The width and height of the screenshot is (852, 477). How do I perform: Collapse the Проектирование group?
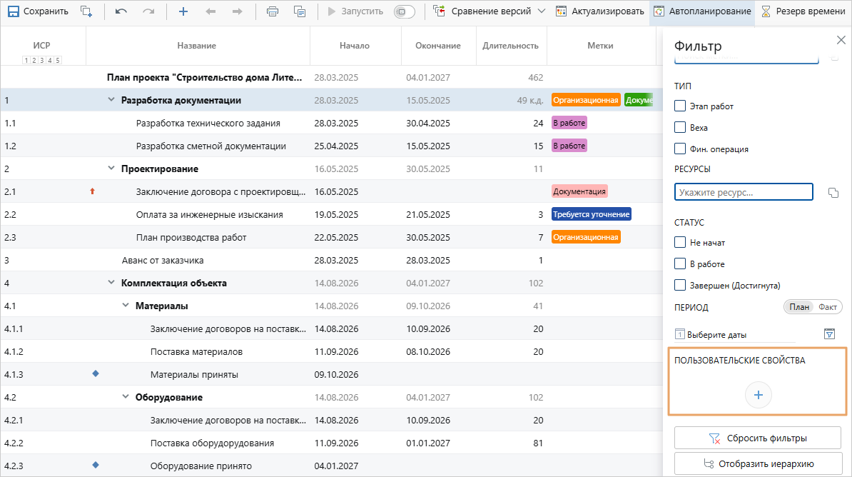(x=111, y=169)
